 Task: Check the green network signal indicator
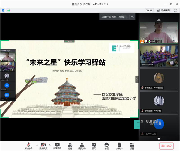[x=8, y=10]
